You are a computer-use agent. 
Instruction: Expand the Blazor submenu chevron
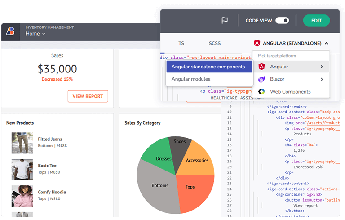tap(322, 79)
